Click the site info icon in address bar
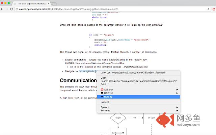Image resolution: width=216 pixels, height=135 pixels. [x=17, y=9]
